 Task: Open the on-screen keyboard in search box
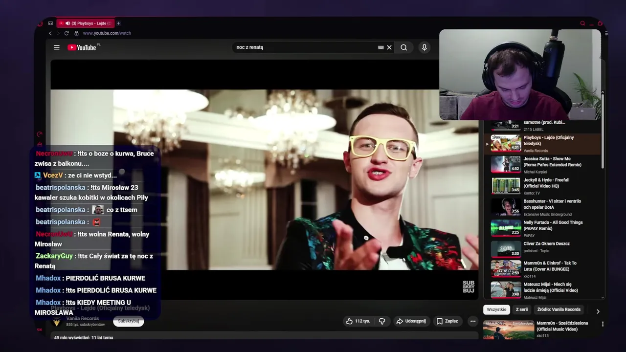(x=380, y=47)
